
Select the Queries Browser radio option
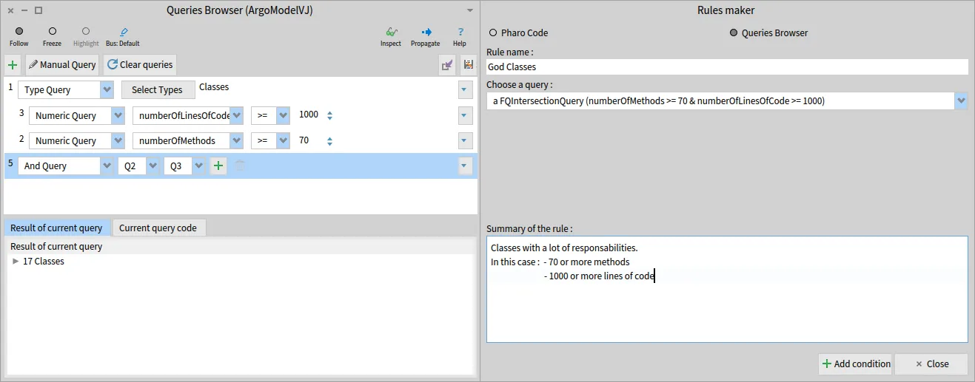pyautogui.click(x=734, y=33)
